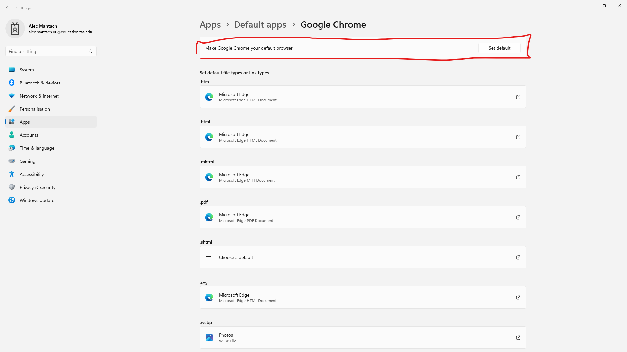Image resolution: width=627 pixels, height=352 pixels.
Task: Click the Set default button for Chrome
Action: pyautogui.click(x=499, y=48)
